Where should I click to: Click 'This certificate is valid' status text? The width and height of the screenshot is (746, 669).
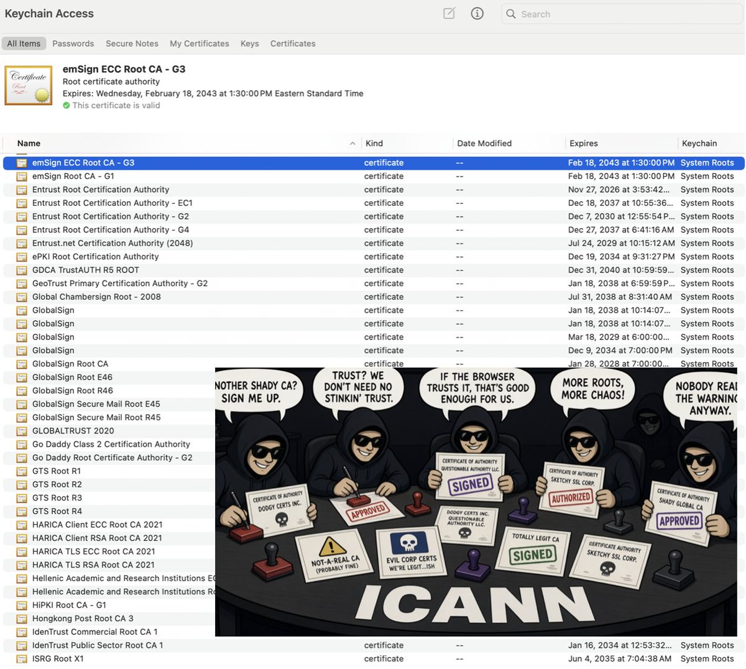point(116,106)
